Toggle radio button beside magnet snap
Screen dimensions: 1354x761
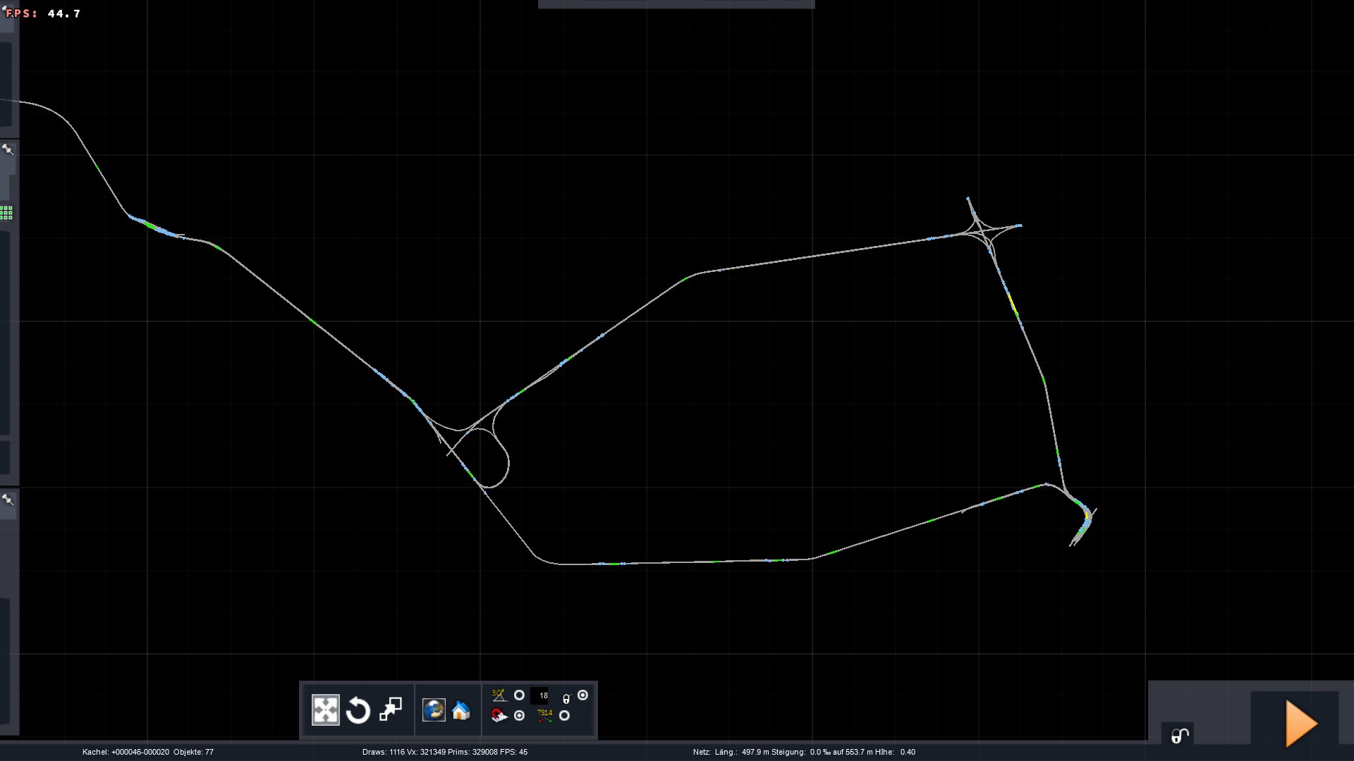point(519,716)
